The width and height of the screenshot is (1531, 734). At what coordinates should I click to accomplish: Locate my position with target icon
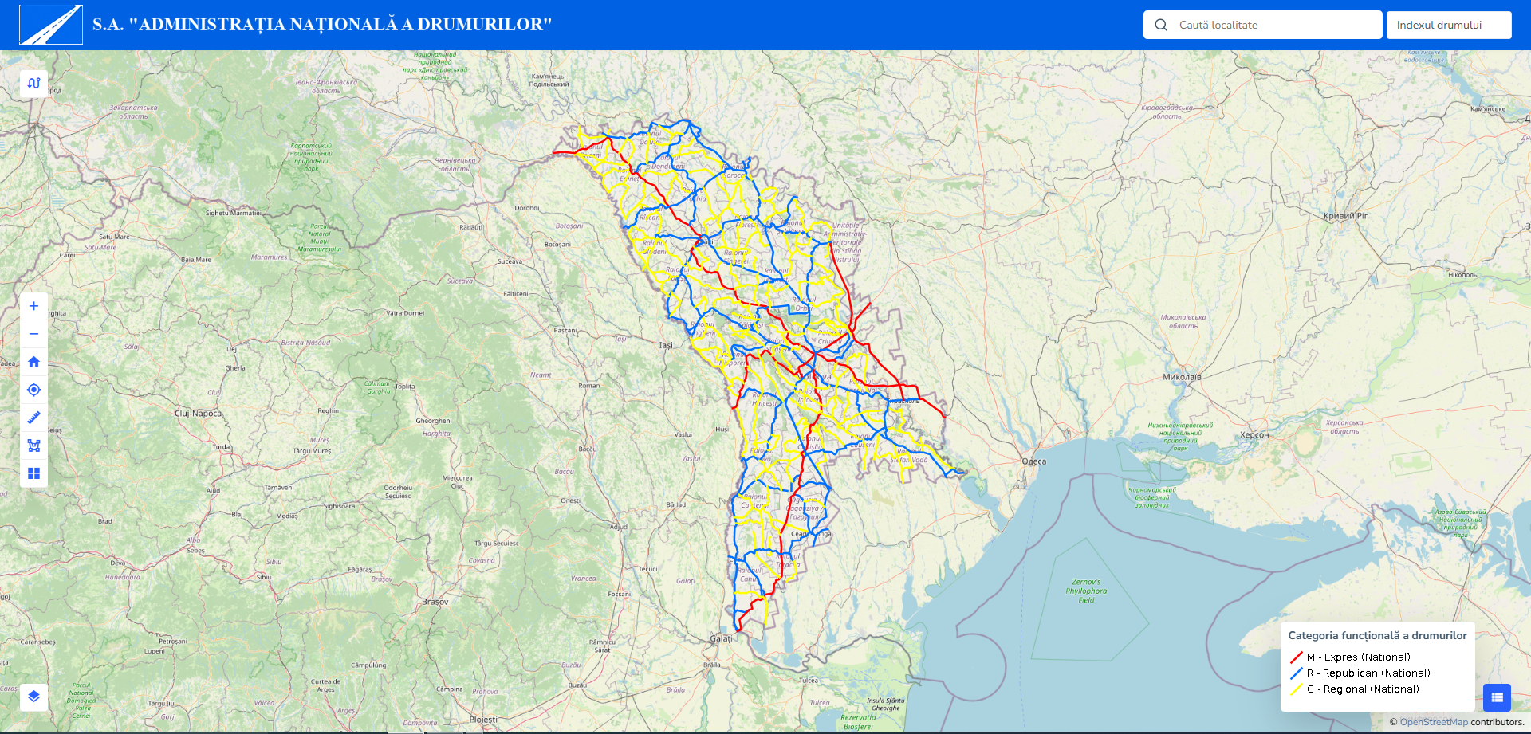33,390
